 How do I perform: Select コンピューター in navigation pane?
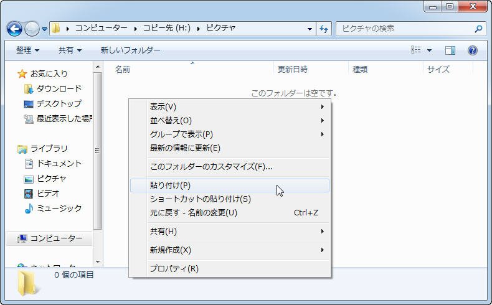(57, 238)
